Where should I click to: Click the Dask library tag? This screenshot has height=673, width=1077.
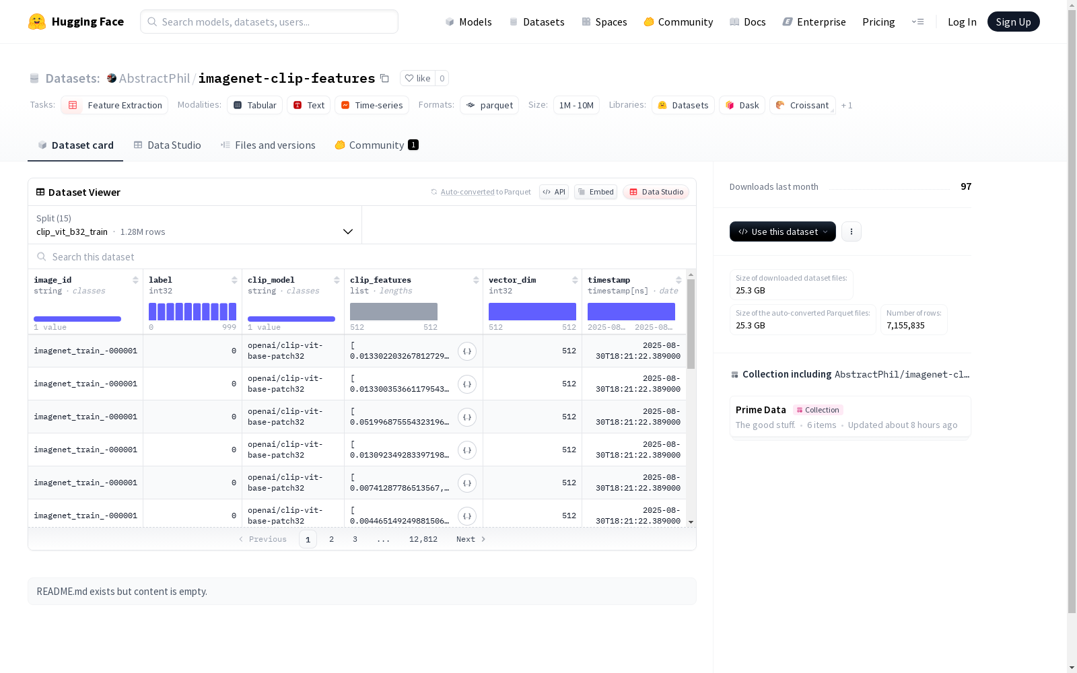(x=742, y=105)
